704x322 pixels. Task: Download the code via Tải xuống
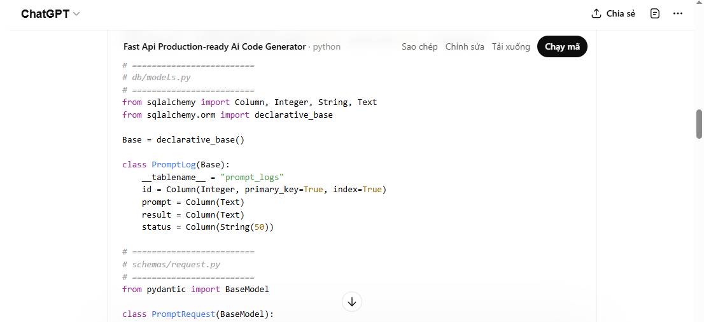(510, 46)
